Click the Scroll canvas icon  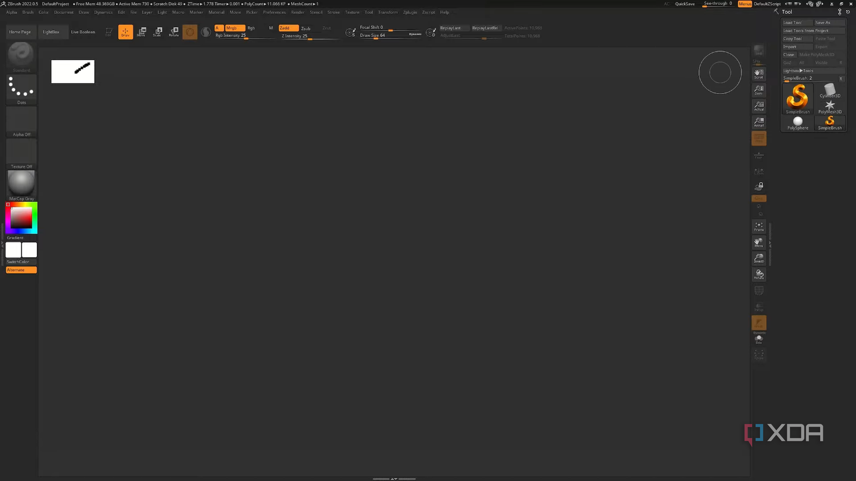758,74
